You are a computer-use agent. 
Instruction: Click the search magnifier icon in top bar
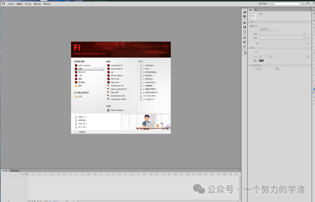tap(274, 4)
